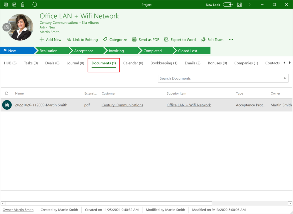The width and height of the screenshot is (293, 214).
Task: Click Export to Word
Action: click(x=180, y=39)
